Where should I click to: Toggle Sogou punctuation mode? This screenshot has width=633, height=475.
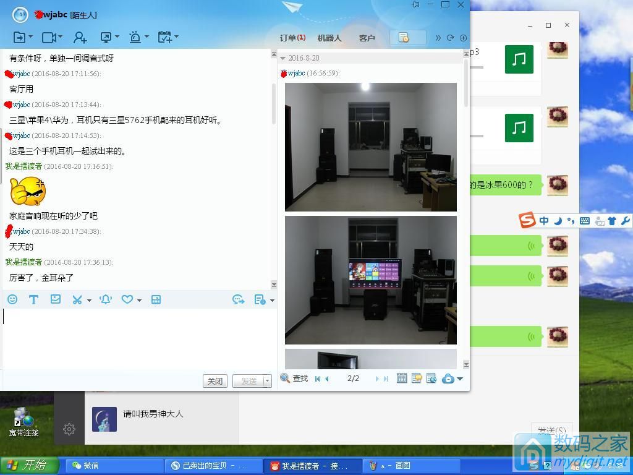(x=571, y=221)
